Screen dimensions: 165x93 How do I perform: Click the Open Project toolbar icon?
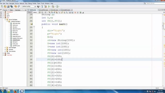point(8,6)
